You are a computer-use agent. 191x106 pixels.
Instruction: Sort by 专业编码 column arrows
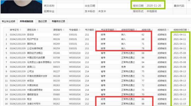pos(80,30)
